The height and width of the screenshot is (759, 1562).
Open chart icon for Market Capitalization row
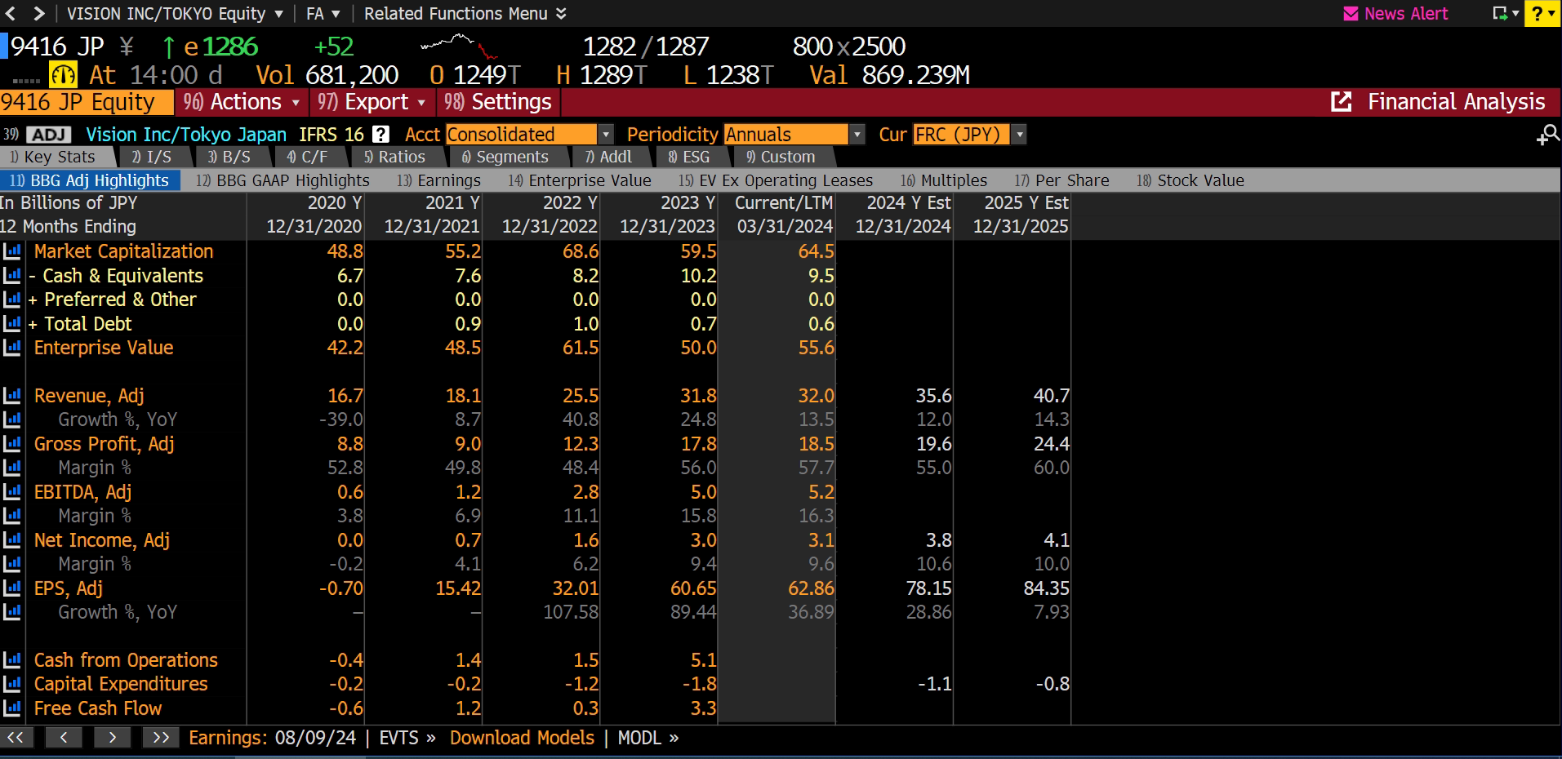(x=12, y=251)
